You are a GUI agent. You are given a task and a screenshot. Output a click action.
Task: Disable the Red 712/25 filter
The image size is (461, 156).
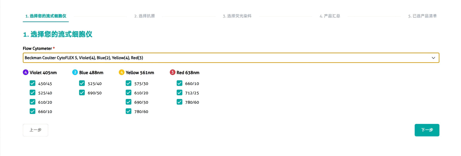coord(180,92)
